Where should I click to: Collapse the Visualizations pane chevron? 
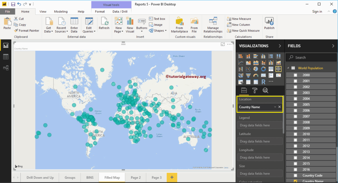pyautogui.click(x=280, y=46)
